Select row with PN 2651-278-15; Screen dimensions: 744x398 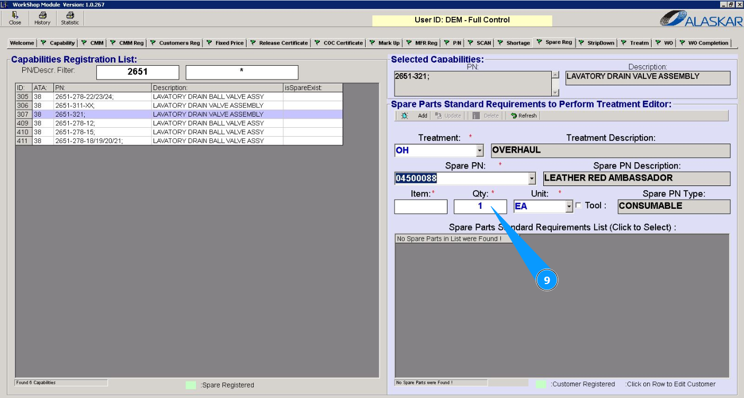click(x=179, y=132)
